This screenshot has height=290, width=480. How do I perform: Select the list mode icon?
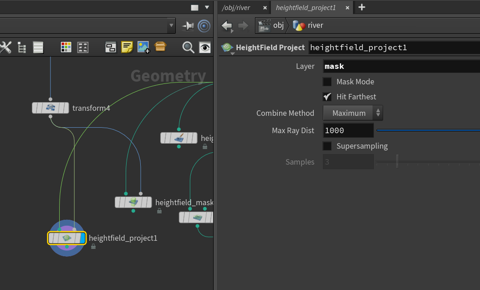[38, 47]
